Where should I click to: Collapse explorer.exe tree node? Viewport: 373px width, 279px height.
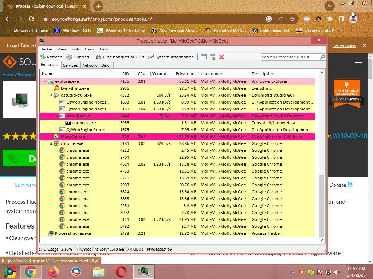pos(45,81)
